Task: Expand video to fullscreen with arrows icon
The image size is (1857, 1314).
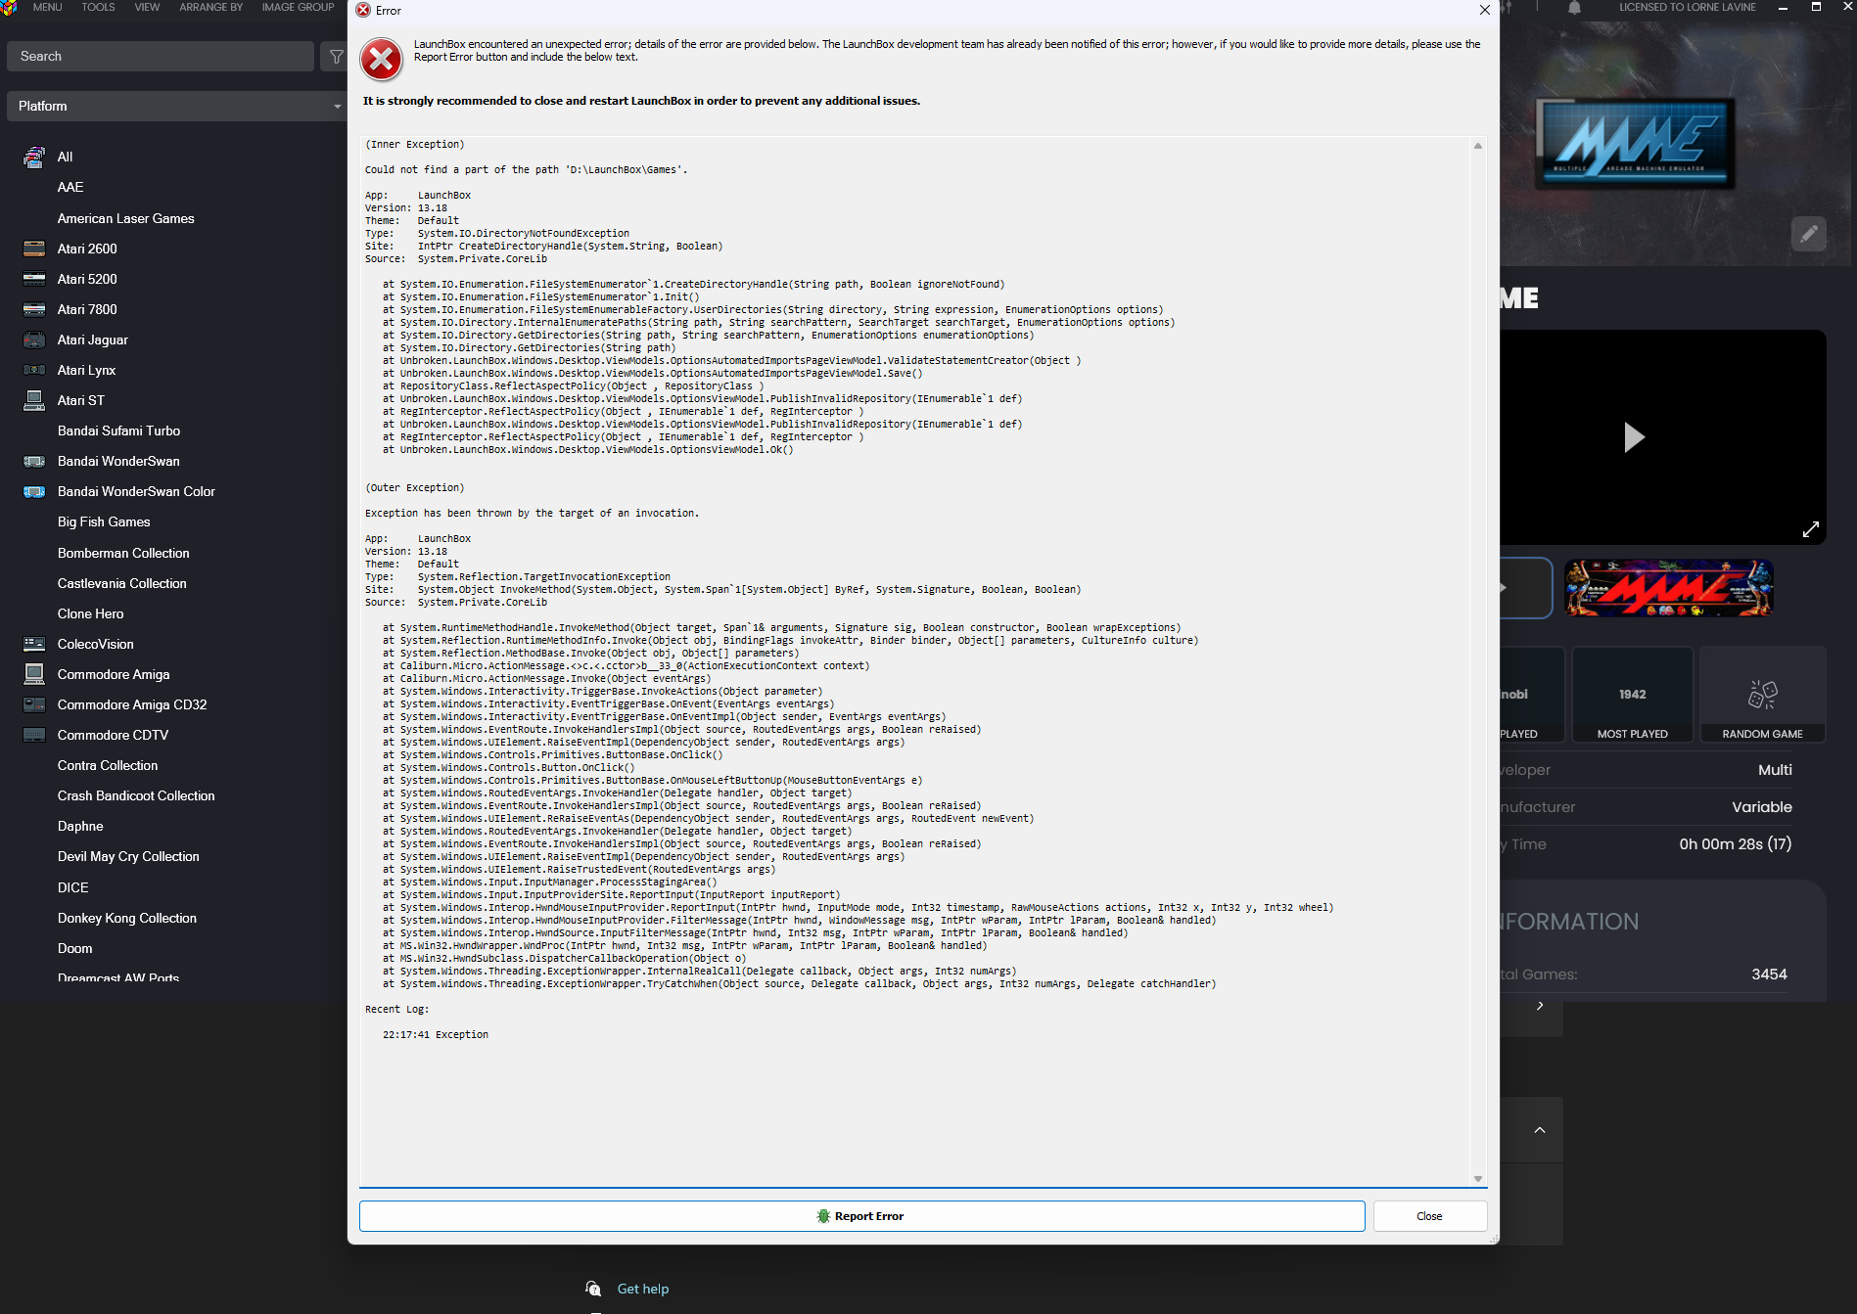Action: 1810,529
